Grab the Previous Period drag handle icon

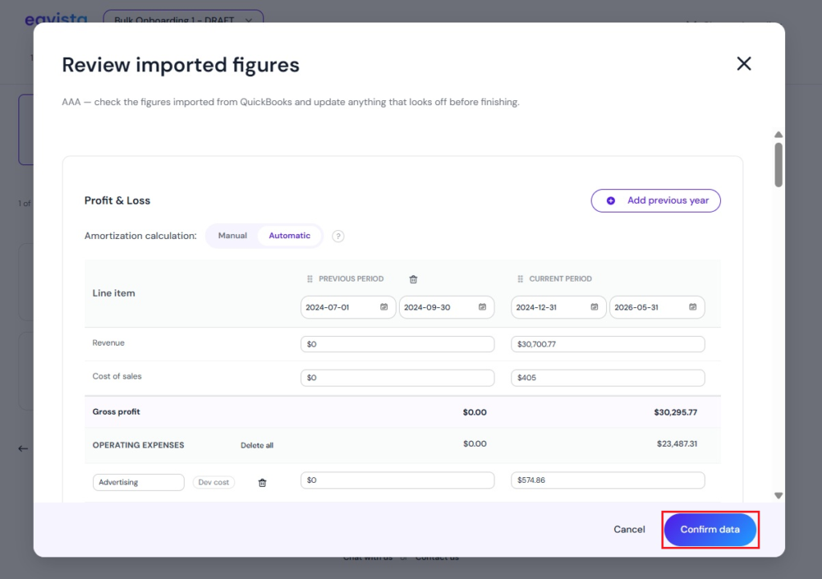(x=310, y=279)
